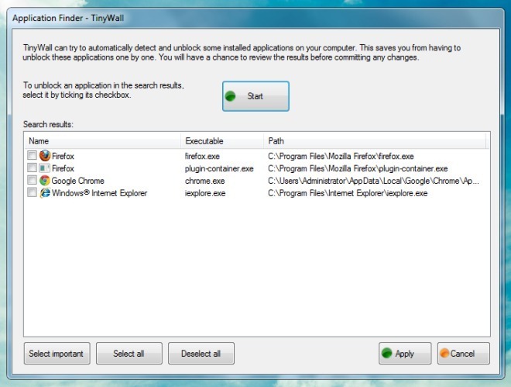
Task: Tick the checkbox for firefox.exe
Action: (x=32, y=155)
